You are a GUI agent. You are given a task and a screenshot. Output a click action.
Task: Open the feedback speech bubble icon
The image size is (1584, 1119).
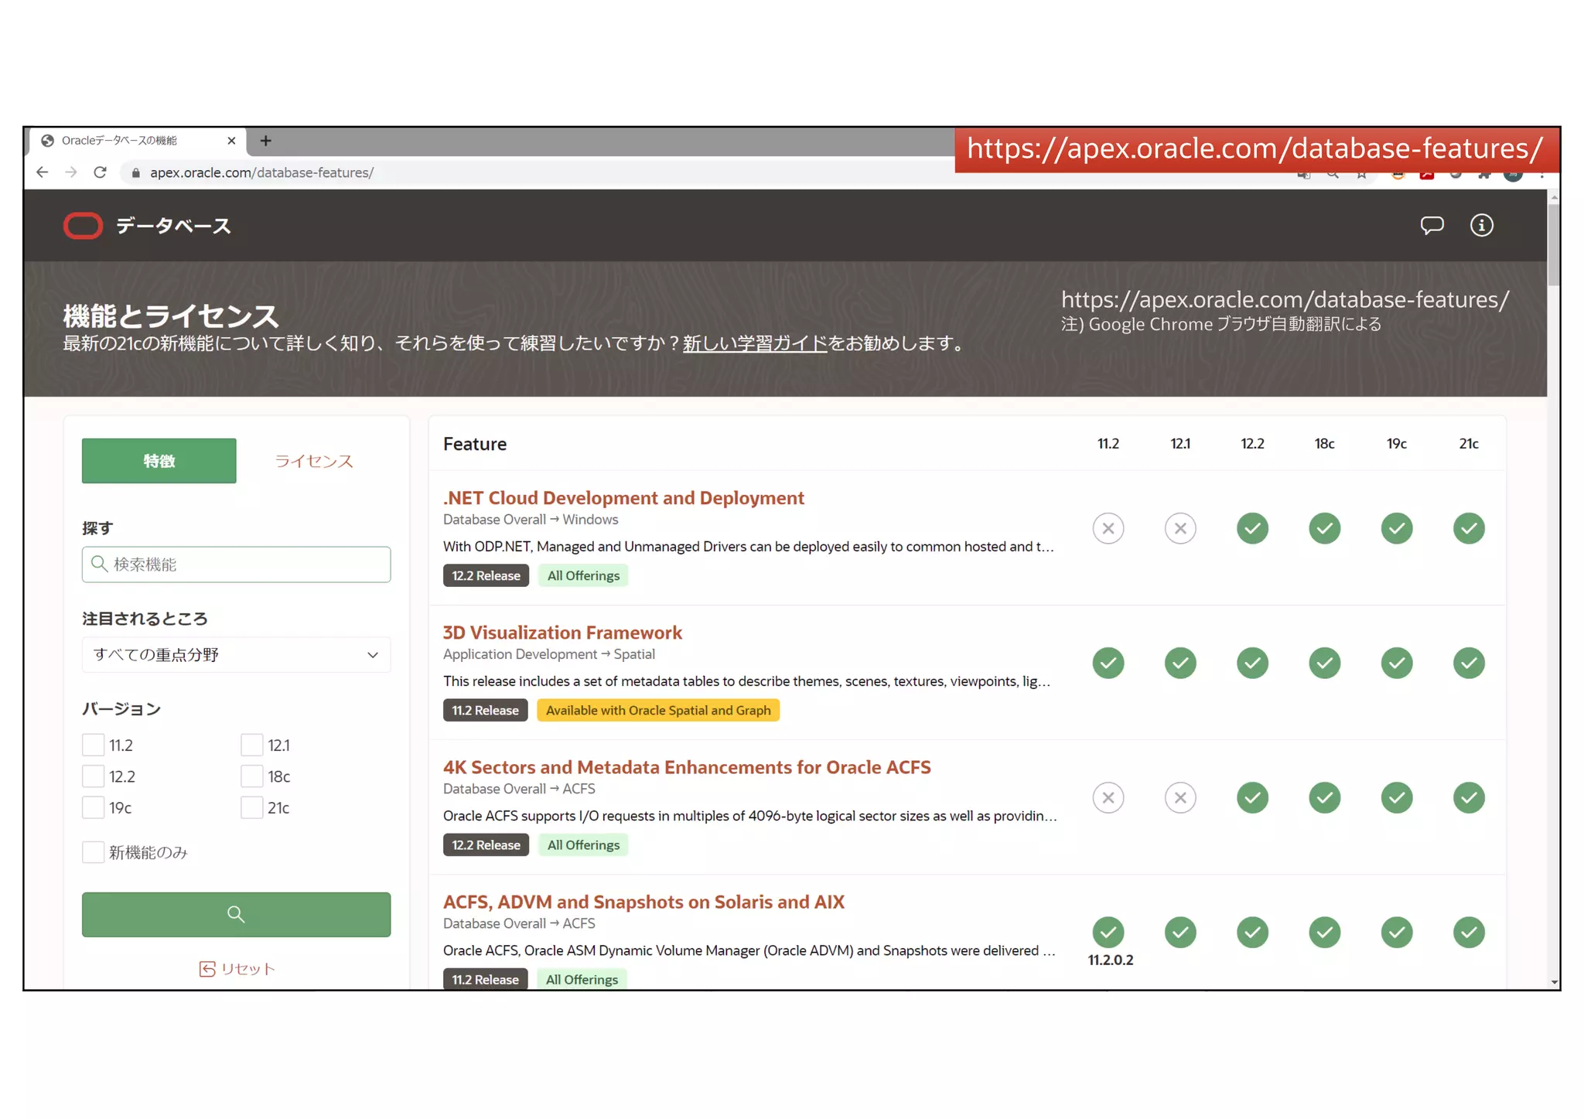point(1432,225)
